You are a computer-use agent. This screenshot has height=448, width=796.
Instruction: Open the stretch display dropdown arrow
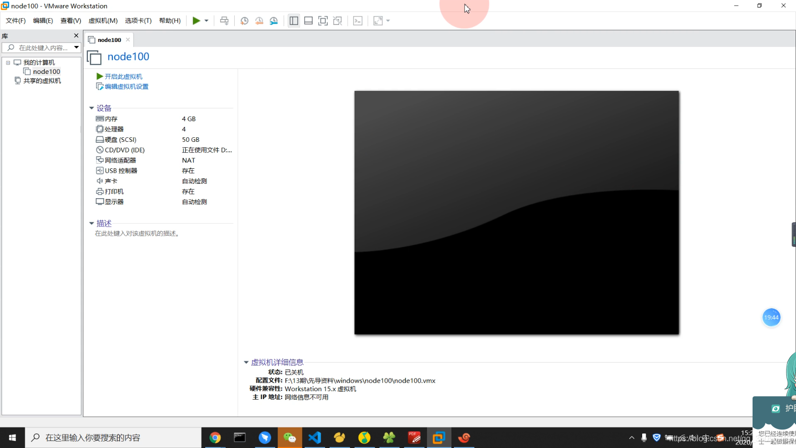click(388, 20)
